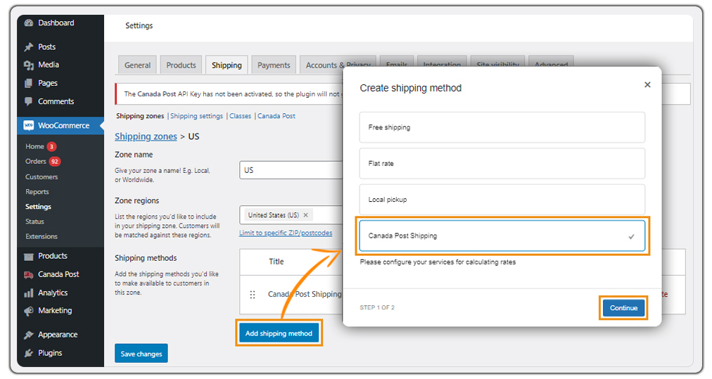
Task: Select Free shipping option
Action: (502, 127)
